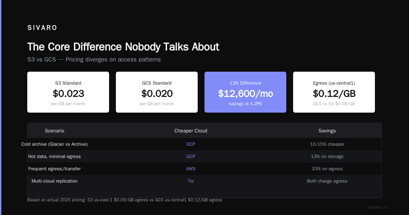Click the $0.020 price value

[157, 94]
